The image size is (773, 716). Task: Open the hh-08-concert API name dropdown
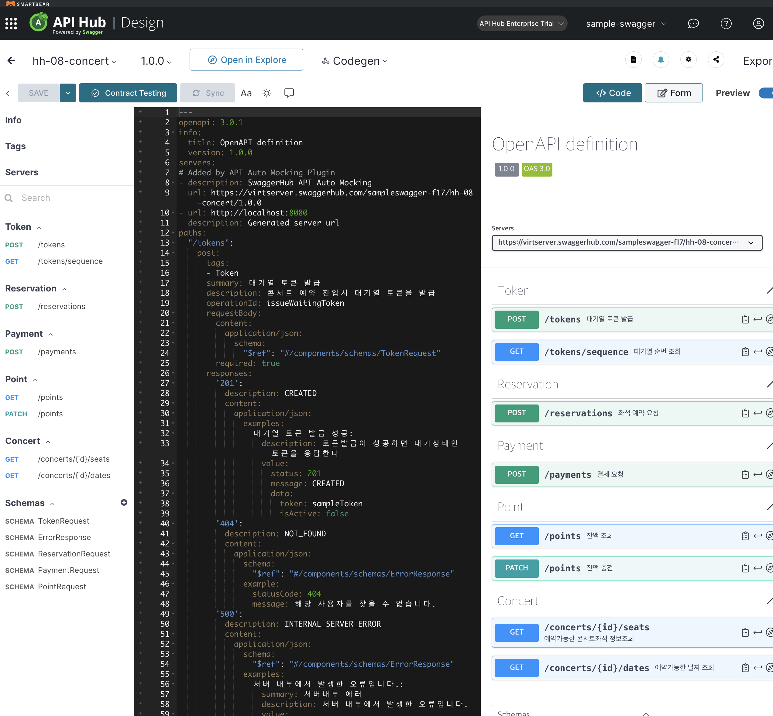pyautogui.click(x=74, y=61)
